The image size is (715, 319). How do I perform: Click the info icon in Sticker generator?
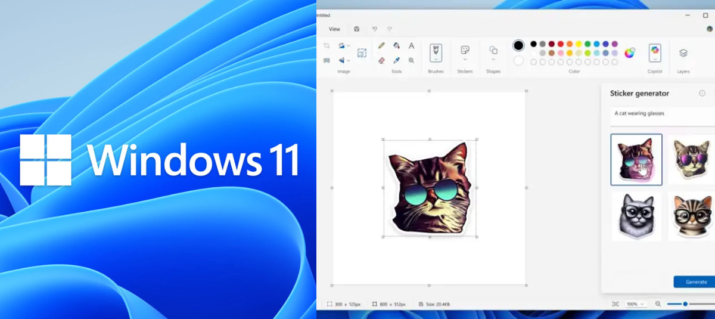point(702,93)
